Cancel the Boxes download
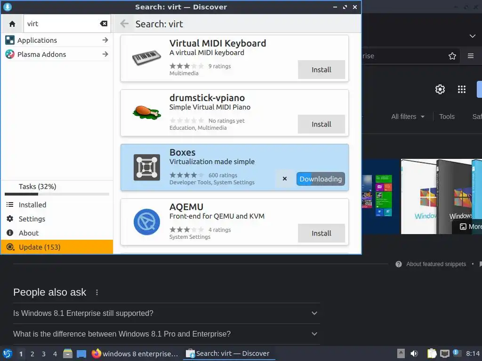 click(x=285, y=179)
